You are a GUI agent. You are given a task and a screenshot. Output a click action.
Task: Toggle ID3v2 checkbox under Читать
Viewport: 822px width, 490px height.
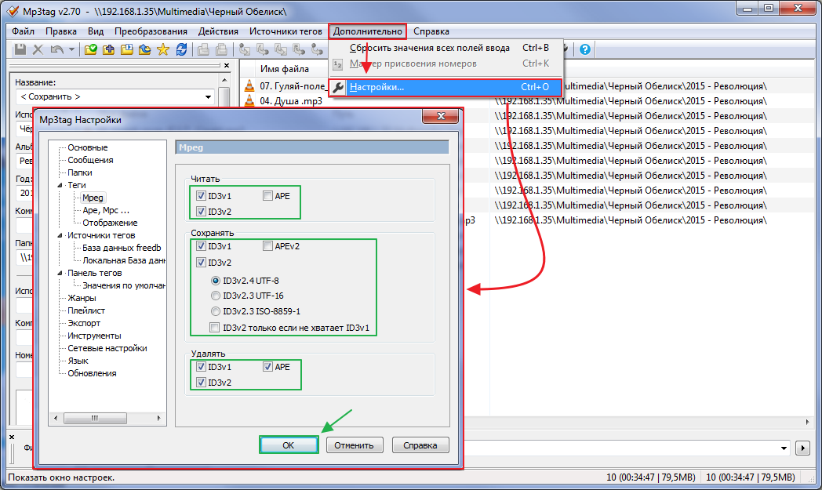(201, 211)
